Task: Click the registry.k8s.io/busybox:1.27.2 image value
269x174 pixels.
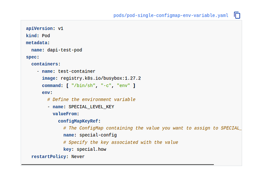Action: coord(101,78)
